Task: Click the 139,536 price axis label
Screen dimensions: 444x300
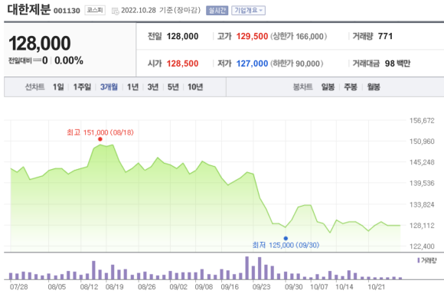Action: click(422, 184)
